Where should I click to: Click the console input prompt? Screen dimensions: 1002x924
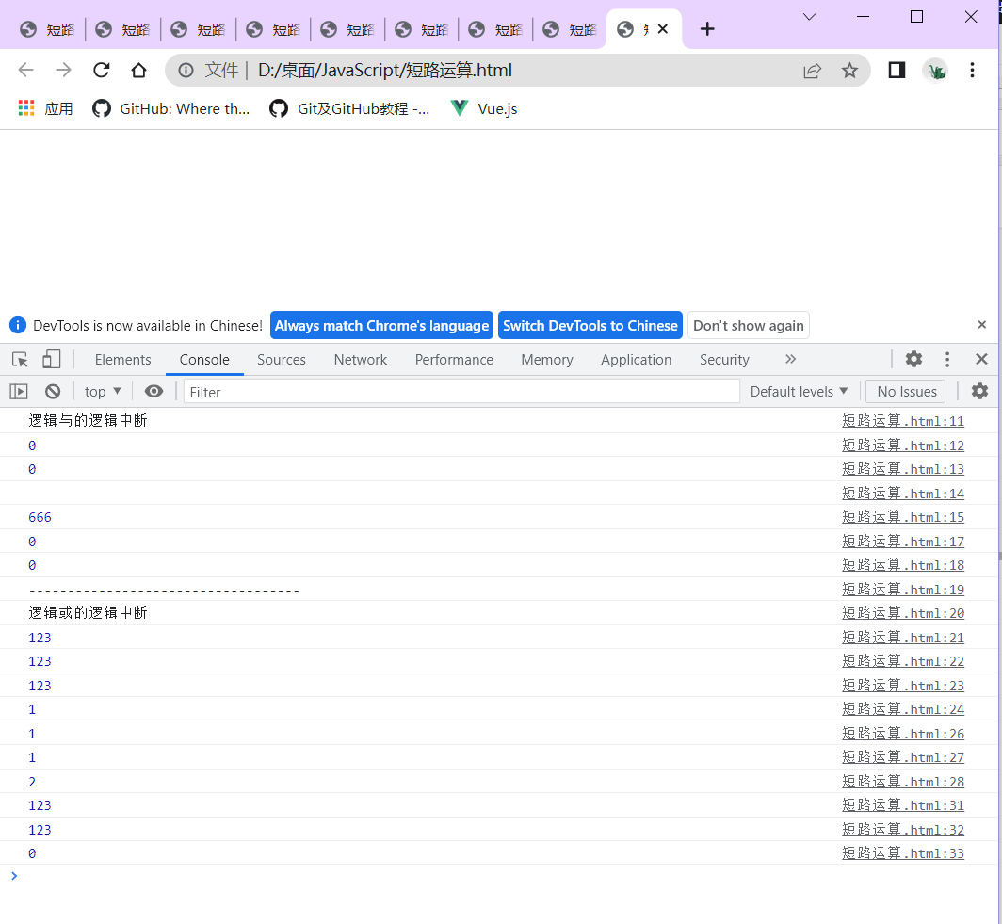[x=498, y=877]
